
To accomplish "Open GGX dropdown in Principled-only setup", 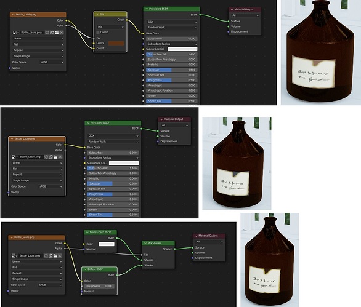I will (113, 136).
